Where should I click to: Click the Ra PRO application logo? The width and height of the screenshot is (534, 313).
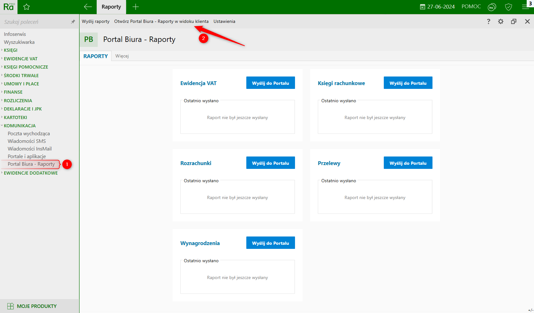(9, 7)
